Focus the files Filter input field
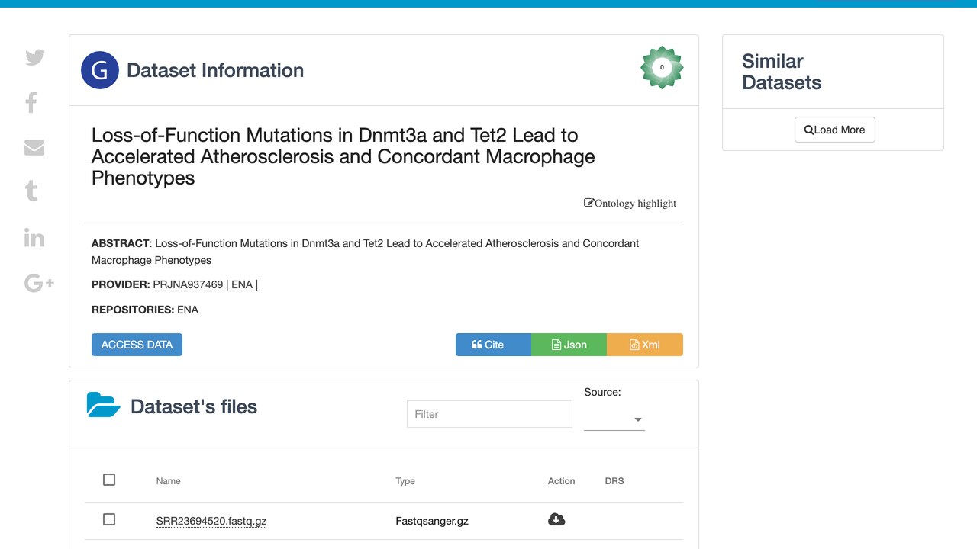The height and width of the screenshot is (549, 977). pyautogui.click(x=489, y=414)
